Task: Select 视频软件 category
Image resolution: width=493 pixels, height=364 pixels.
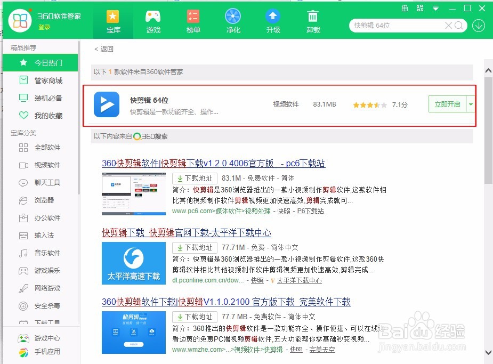Action: click(41, 165)
